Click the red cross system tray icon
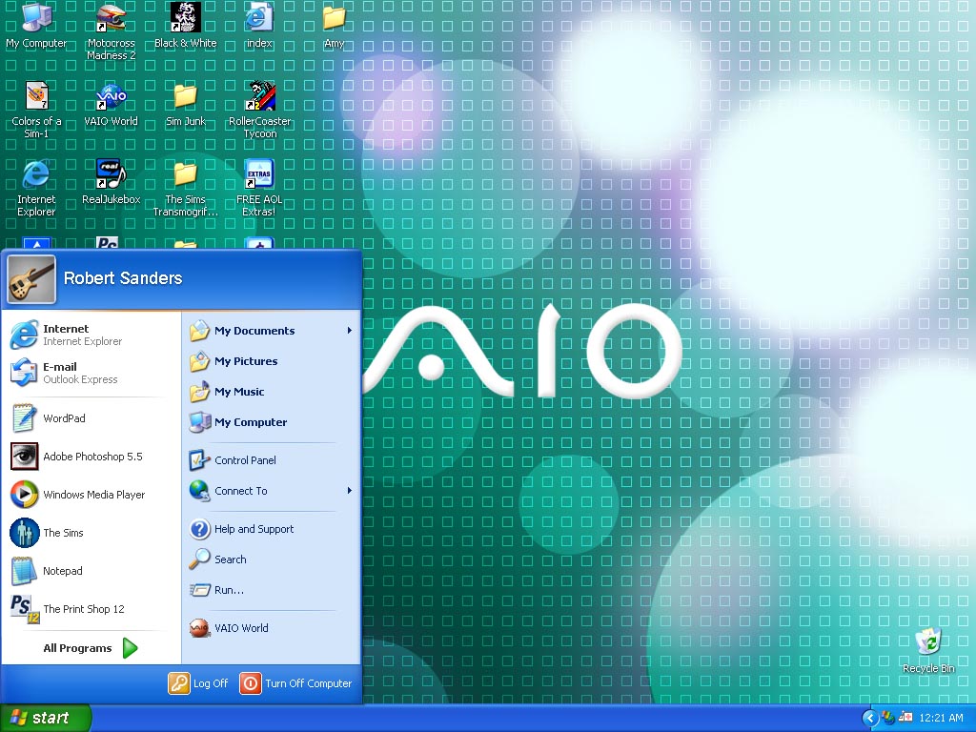Image resolution: width=976 pixels, height=732 pixels. 905,718
